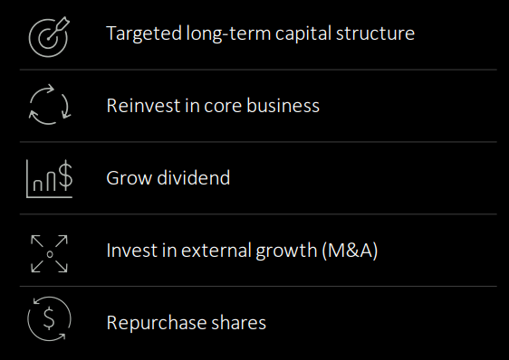Viewport: 509px width, 360px height.
Task: Click the bar chart with dollar icon
Action: coord(49,179)
